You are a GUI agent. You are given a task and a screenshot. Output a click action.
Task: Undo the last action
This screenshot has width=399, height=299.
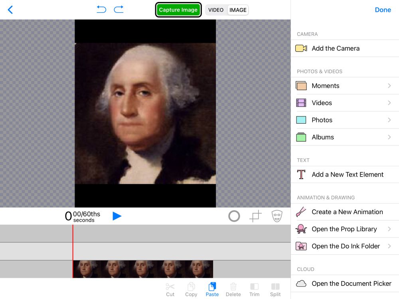click(x=101, y=10)
